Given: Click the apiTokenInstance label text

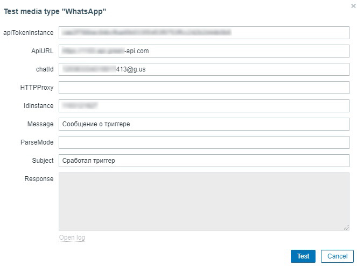Looking at the screenshot, I should (x=29, y=33).
